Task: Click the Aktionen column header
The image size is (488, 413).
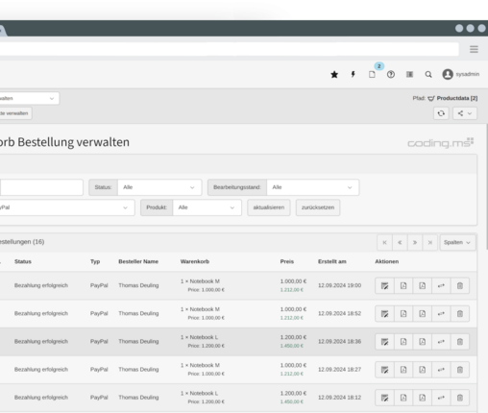Action: pyautogui.click(x=387, y=261)
